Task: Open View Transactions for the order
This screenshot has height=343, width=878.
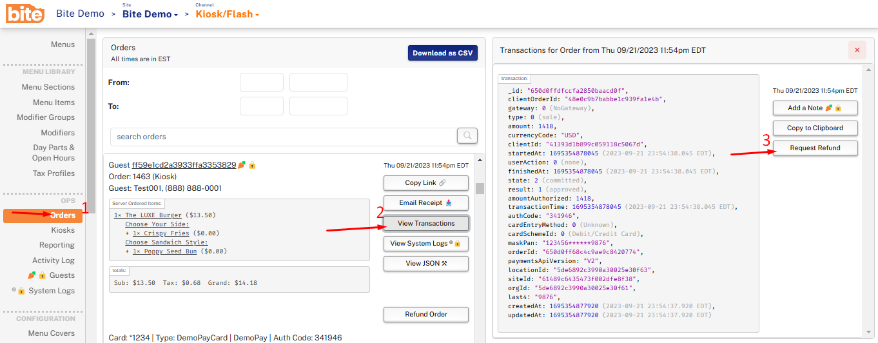Action: [x=425, y=223]
